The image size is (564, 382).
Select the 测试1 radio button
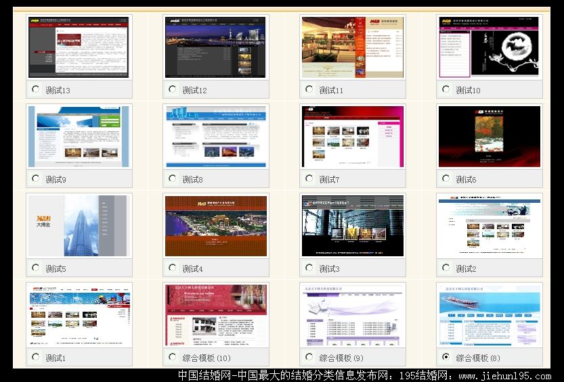[x=35, y=357]
